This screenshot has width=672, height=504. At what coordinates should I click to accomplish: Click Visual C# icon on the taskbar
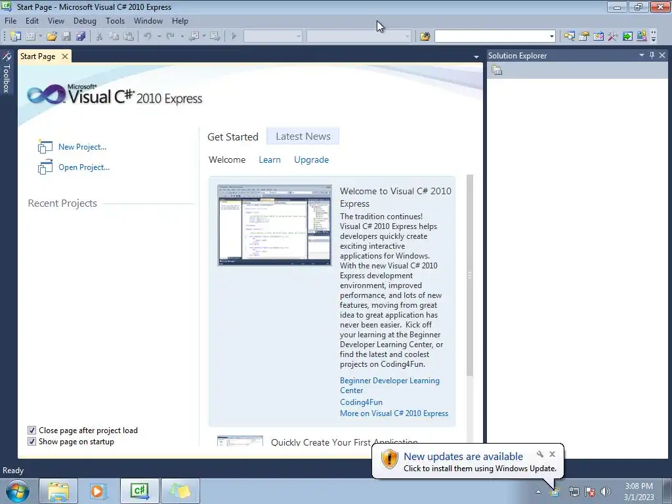140,491
